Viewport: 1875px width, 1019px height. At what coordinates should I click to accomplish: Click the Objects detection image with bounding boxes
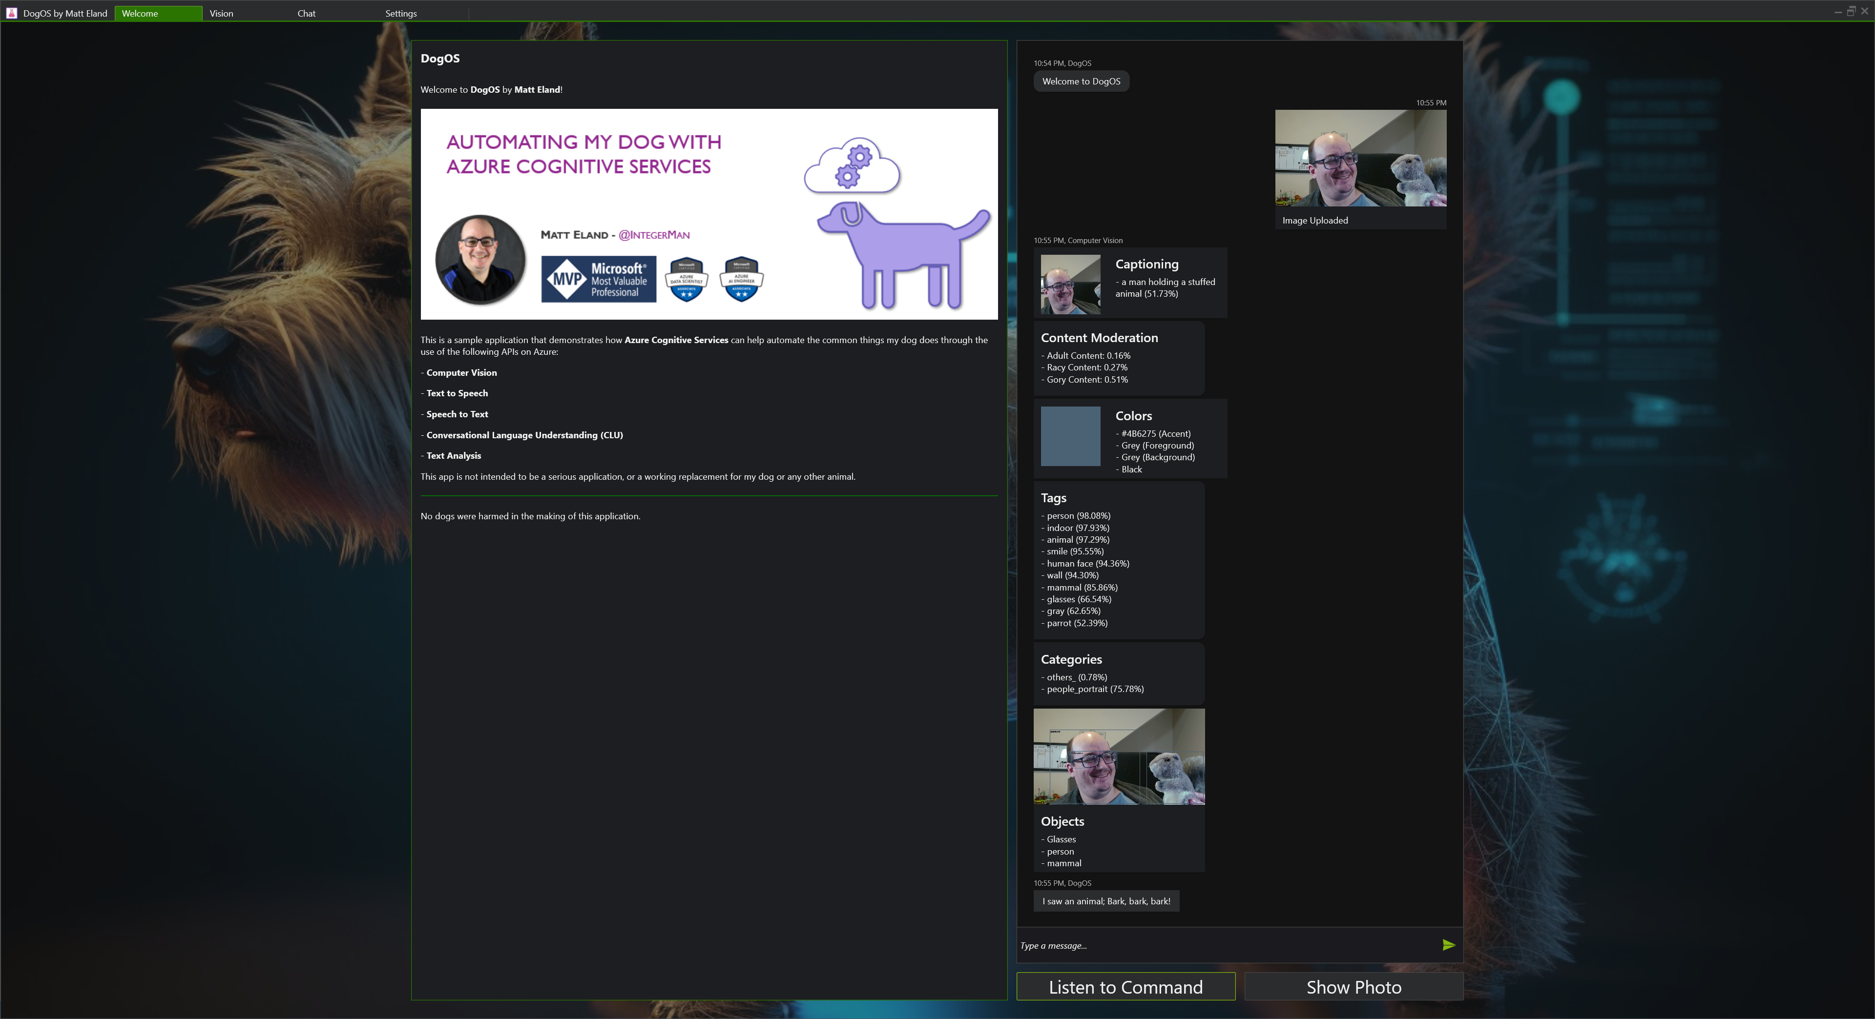[1119, 757]
